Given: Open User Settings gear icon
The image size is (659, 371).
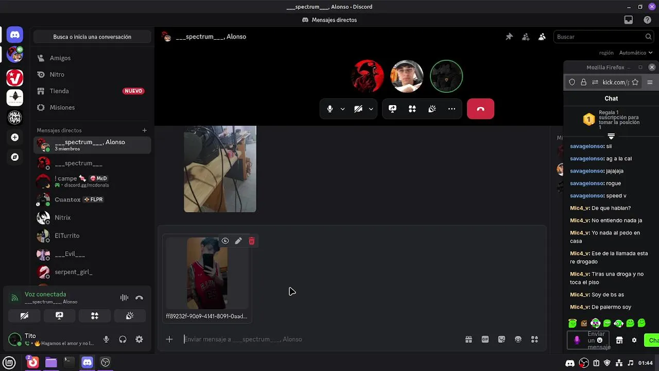Looking at the screenshot, I should coord(139,339).
